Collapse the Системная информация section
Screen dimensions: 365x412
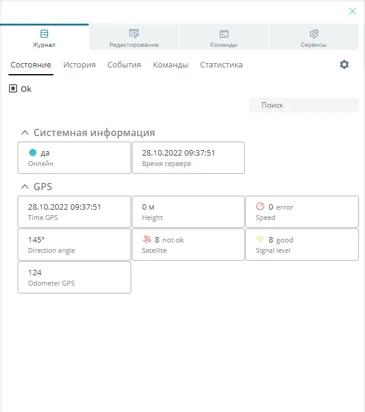click(x=25, y=132)
